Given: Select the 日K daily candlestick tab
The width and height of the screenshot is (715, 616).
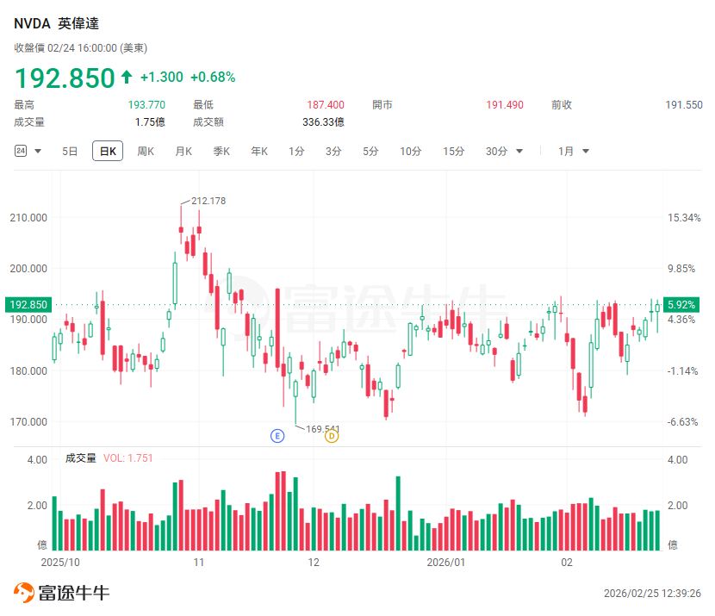Looking at the screenshot, I should (x=108, y=152).
